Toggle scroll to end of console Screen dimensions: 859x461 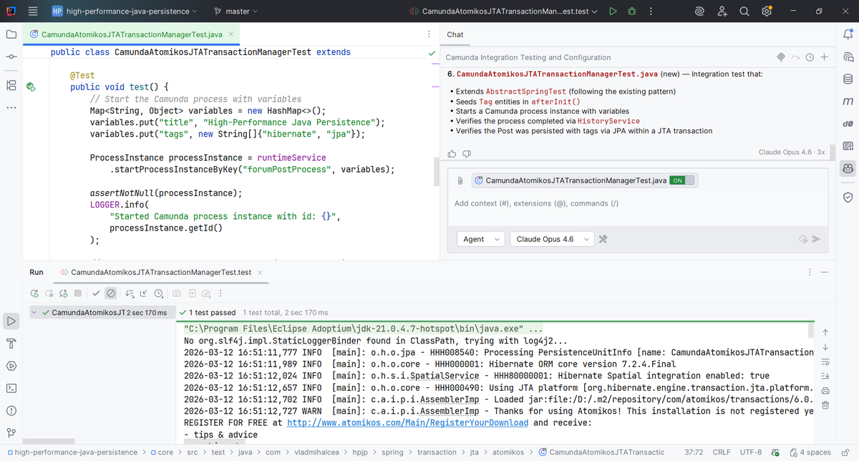coord(825,376)
